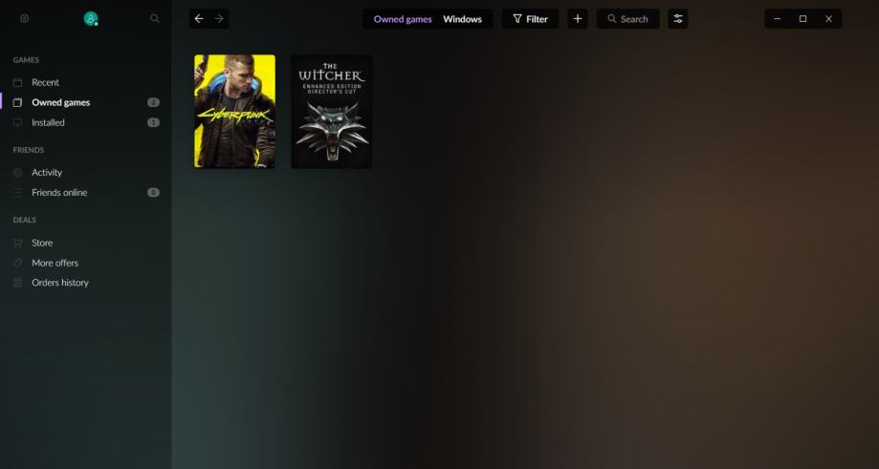Click the Store cart icon
The height and width of the screenshot is (469, 879).
point(18,243)
